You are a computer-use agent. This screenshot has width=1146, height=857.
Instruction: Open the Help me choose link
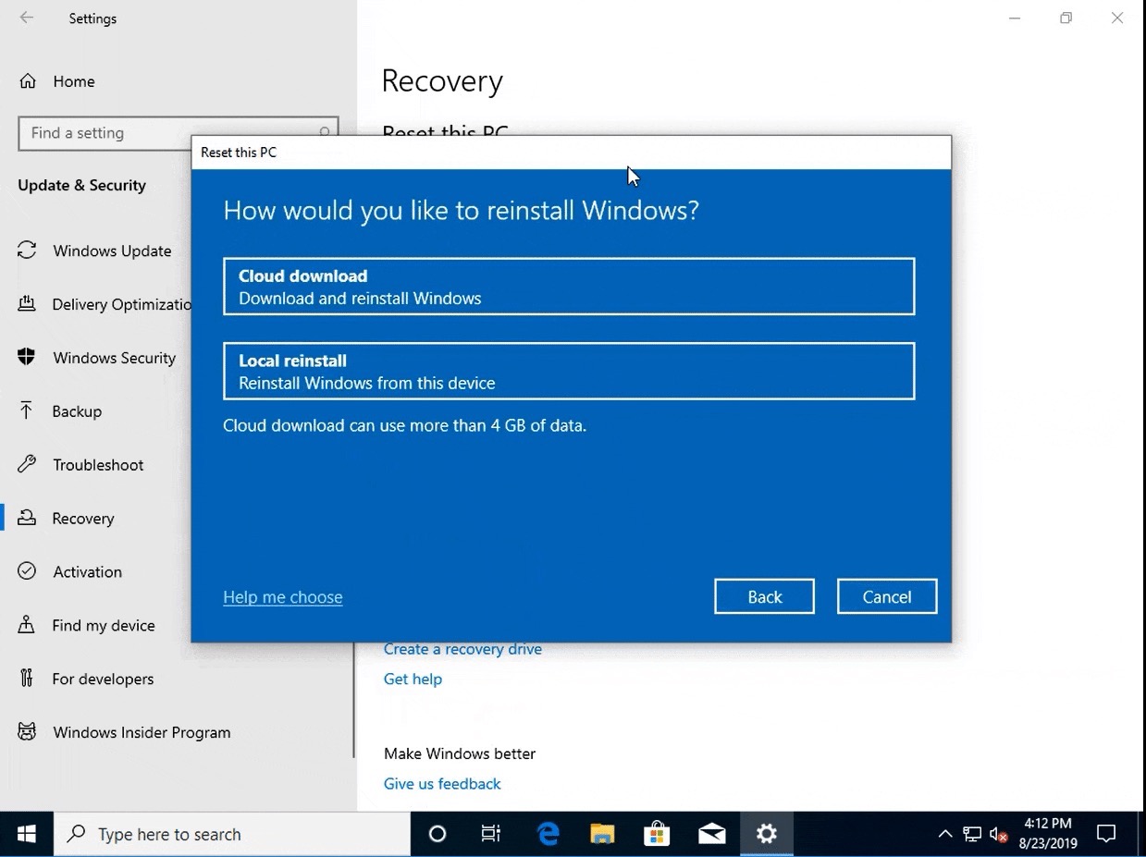pyautogui.click(x=282, y=597)
